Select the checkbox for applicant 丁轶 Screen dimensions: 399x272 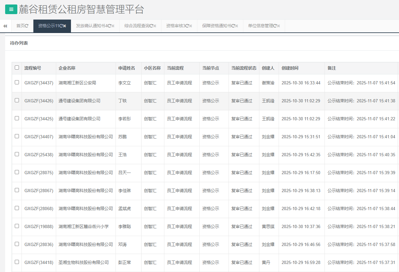(17, 100)
